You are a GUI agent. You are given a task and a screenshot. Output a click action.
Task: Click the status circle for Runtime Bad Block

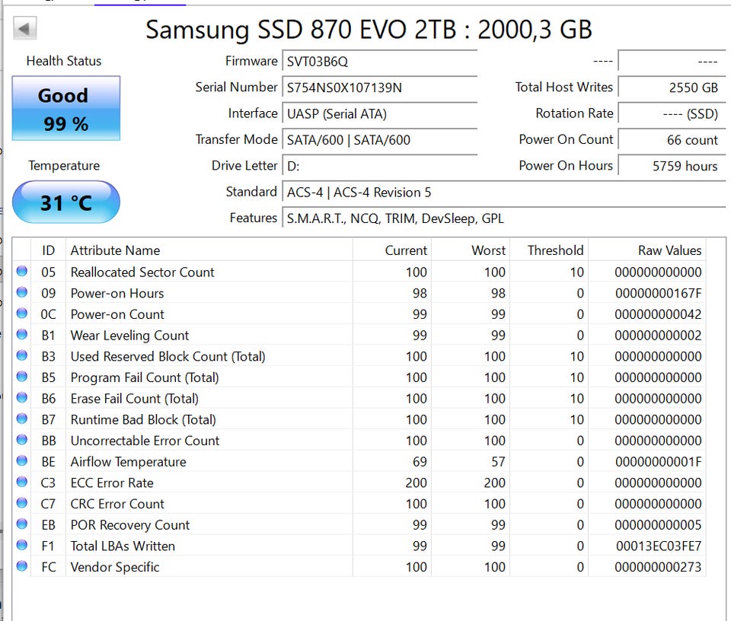[21, 419]
